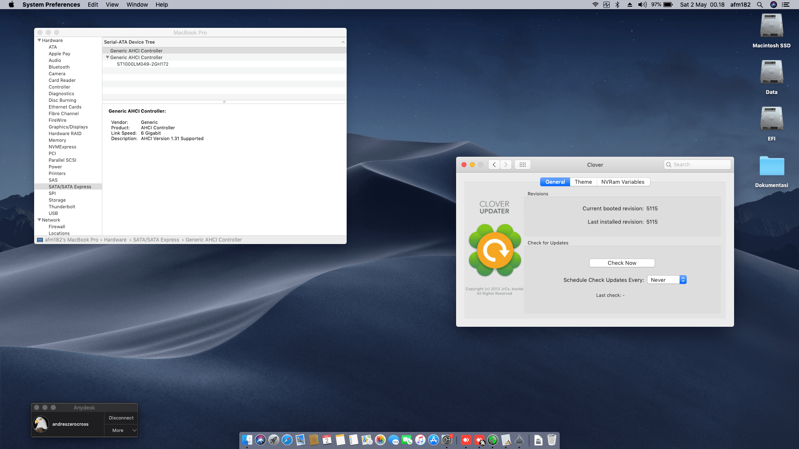The image size is (799, 449).
Task: Click volume speaker icon in menu bar
Action: 643,5
